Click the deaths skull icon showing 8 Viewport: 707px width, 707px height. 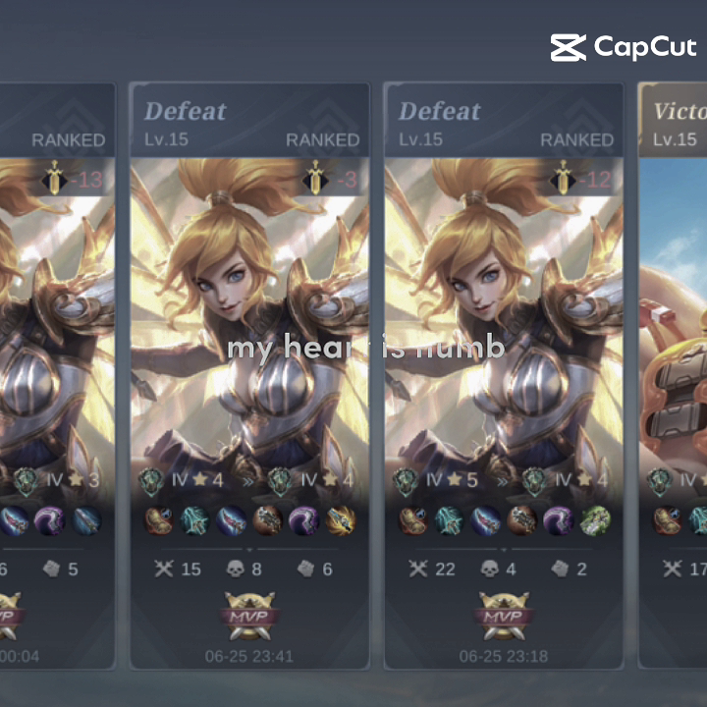pos(235,569)
